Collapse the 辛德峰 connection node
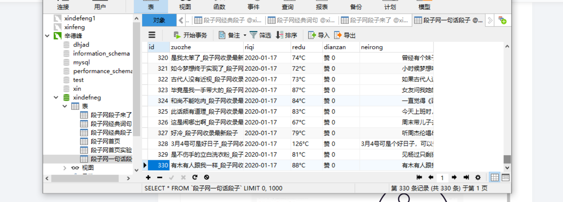The image size is (563, 202). click(x=48, y=36)
